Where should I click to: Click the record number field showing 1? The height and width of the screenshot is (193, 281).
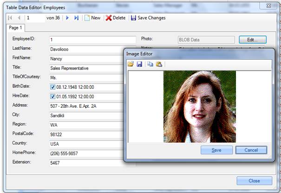[35, 18]
